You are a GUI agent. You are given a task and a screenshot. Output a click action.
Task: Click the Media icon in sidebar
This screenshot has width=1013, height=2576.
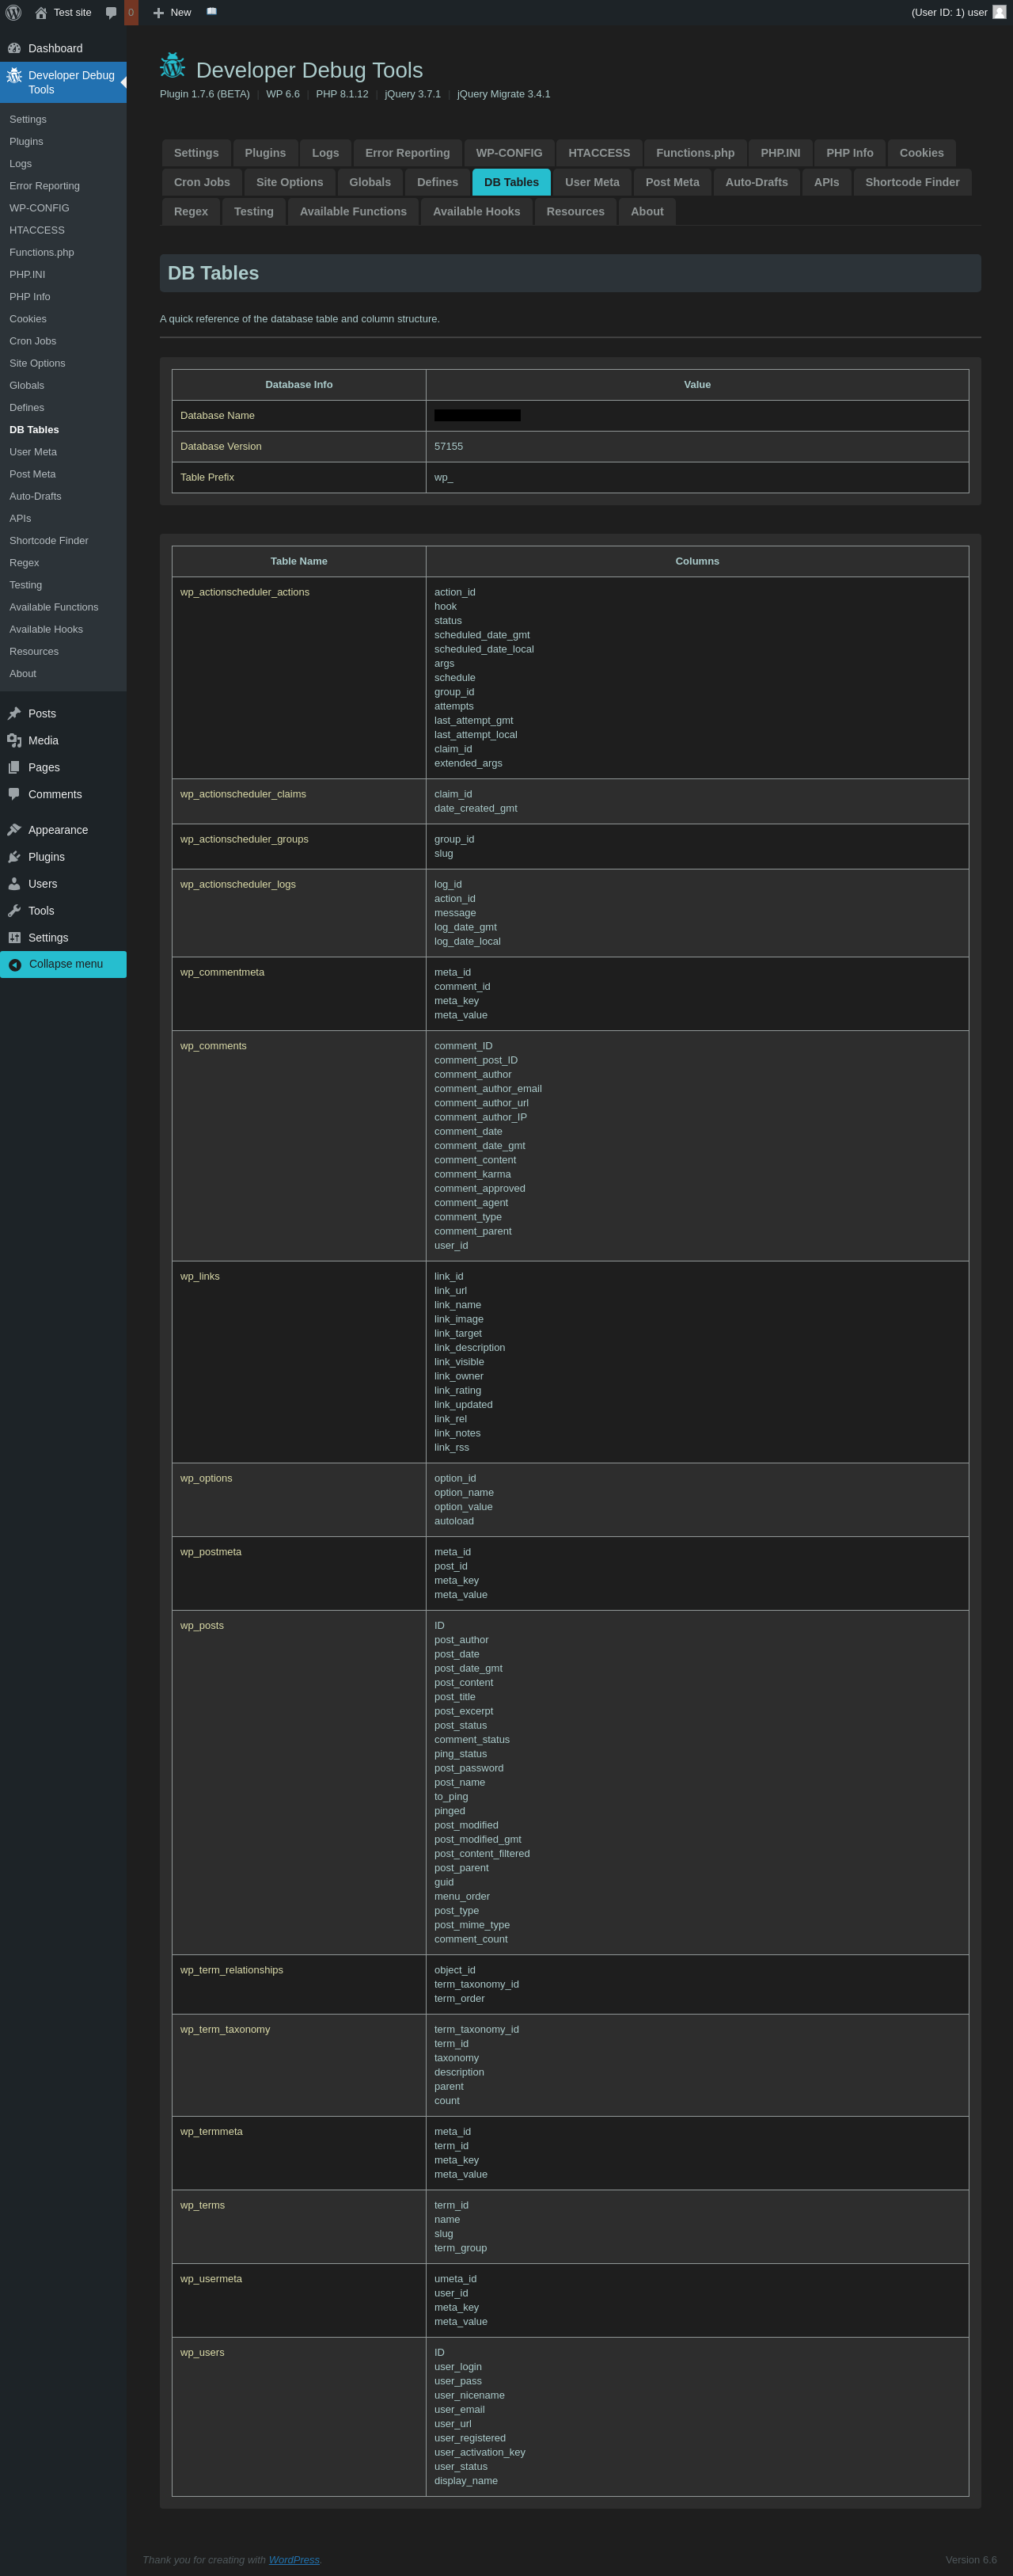coord(14,740)
